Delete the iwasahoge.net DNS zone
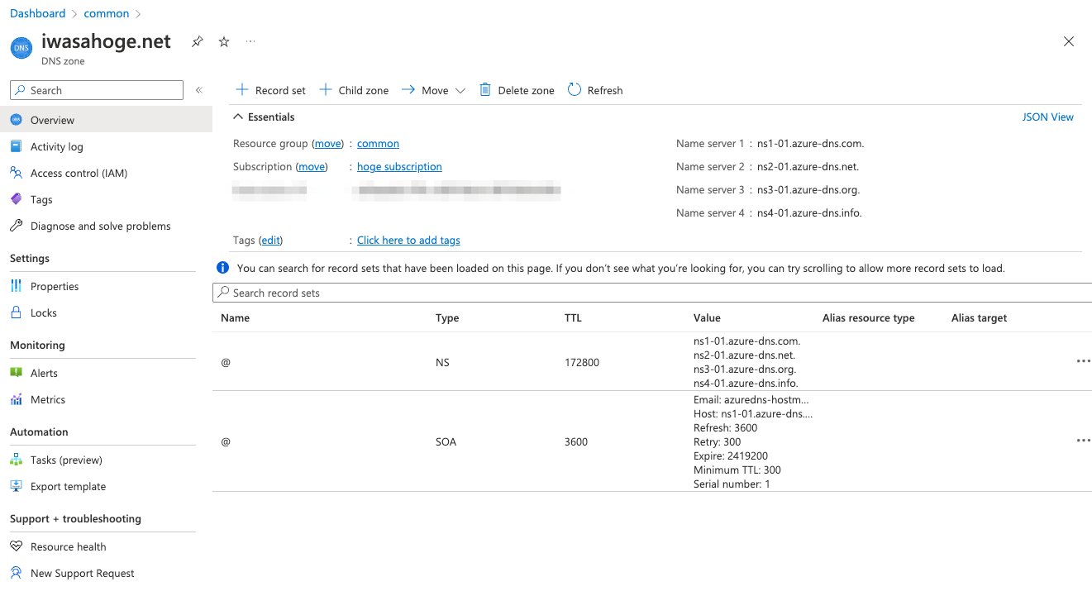The image size is (1092, 596). [516, 89]
